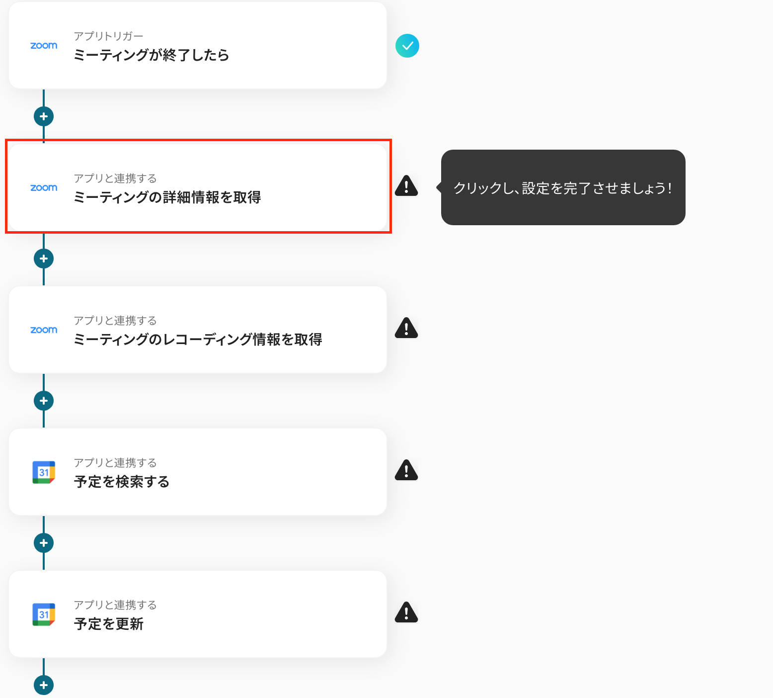The width and height of the screenshot is (773, 698).
Task: Click the warning icon beside ミーティングのレコーディング情報を取得
Action: click(x=406, y=328)
